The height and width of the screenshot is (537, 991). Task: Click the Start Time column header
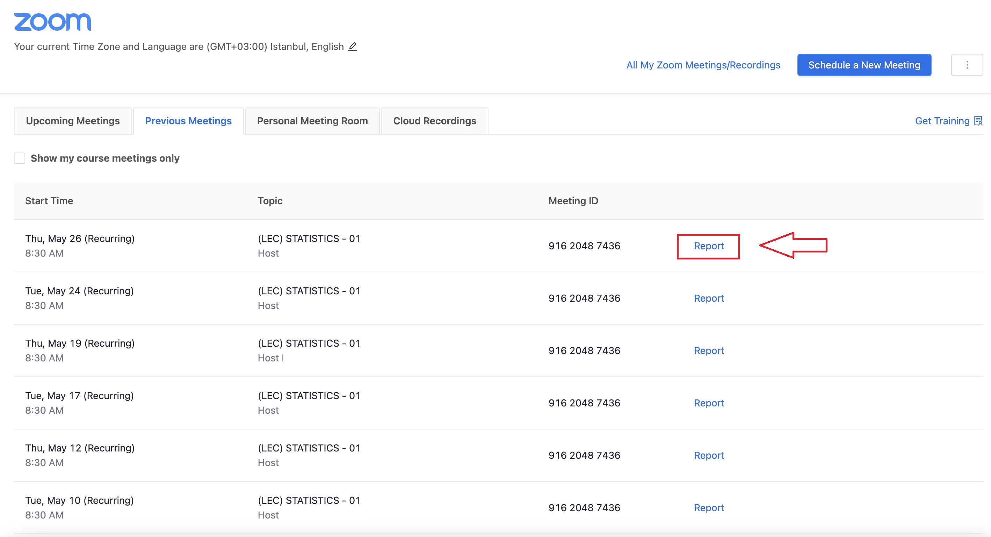tap(49, 201)
